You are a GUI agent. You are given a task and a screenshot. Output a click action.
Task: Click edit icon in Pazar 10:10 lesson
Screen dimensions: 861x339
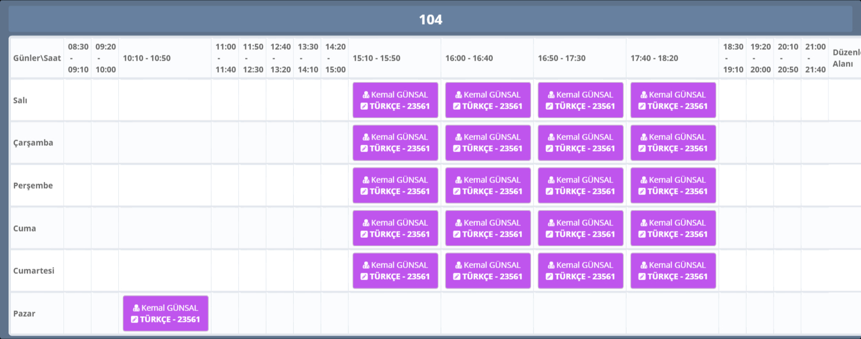coord(134,320)
